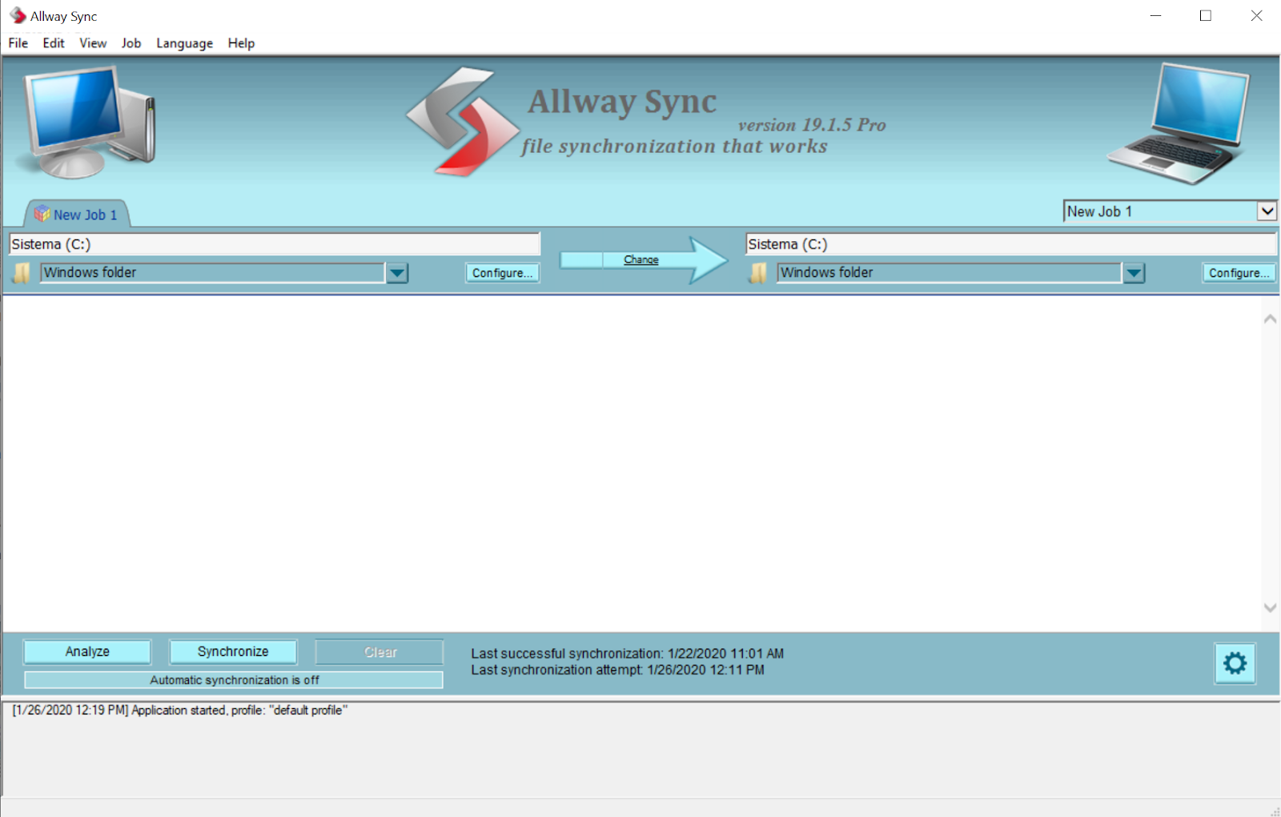Select the New Job 1 tab
1281x817 pixels.
coord(86,214)
